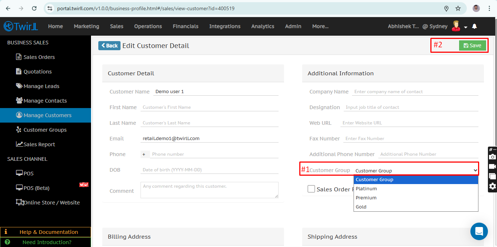
Task: Click the browser forward arrow
Action: (x=21, y=8)
